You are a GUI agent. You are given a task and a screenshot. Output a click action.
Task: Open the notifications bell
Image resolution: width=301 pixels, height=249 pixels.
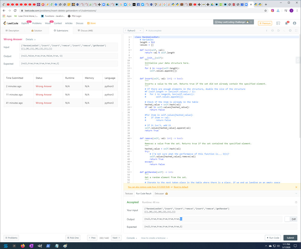(x=286, y=23)
